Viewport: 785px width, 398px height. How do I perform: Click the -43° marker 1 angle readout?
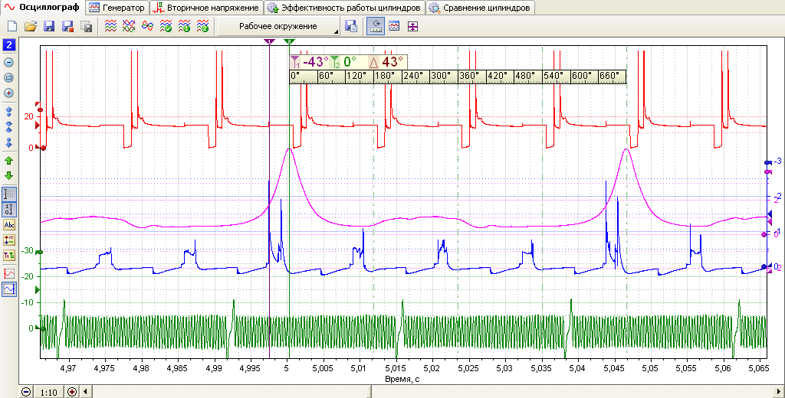(310, 62)
